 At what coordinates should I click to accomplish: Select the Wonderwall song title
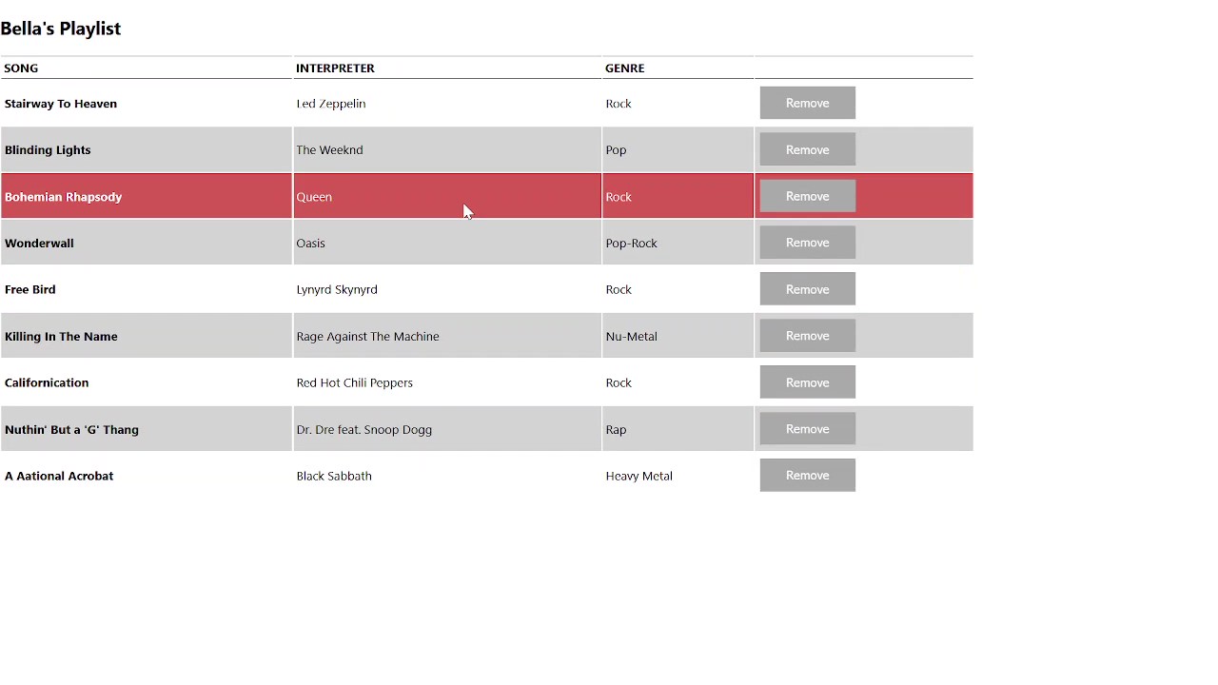39,244
